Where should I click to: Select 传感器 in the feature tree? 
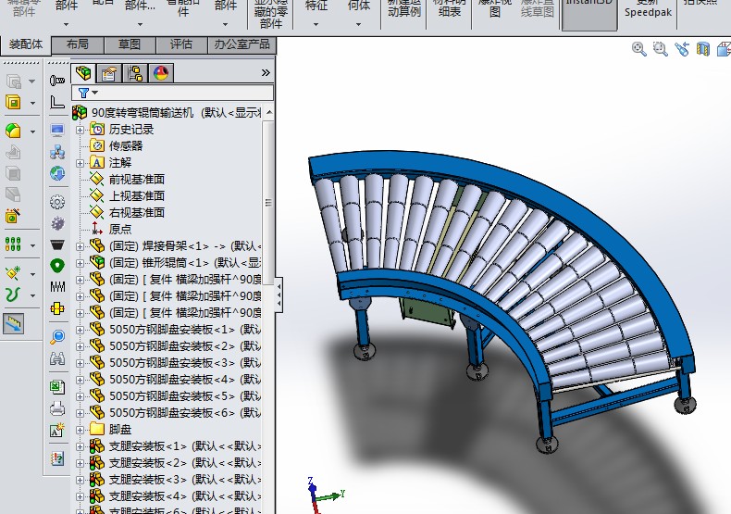click(126, 146)
